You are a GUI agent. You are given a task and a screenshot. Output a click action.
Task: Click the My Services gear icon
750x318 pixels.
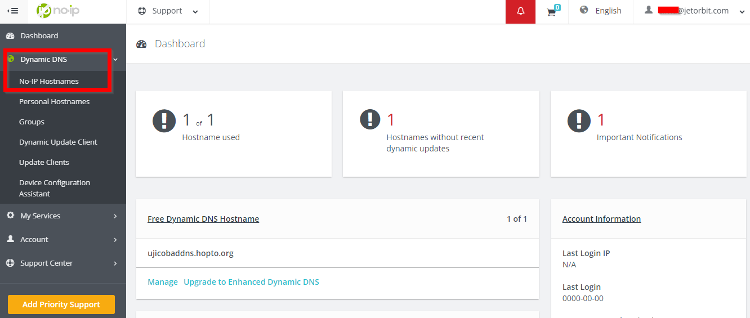[10, 216]
